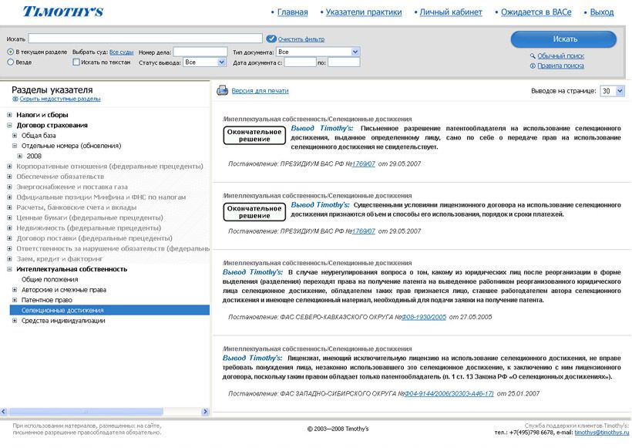632x448 pixels.
Task: Click the blue 'Искать' button
Action: [x=564, y=39]
